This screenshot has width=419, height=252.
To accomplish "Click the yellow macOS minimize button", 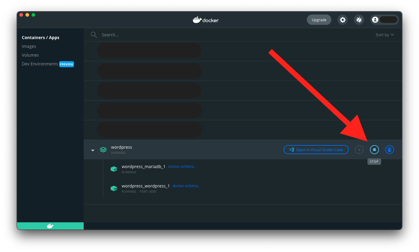I will point(27,15).
